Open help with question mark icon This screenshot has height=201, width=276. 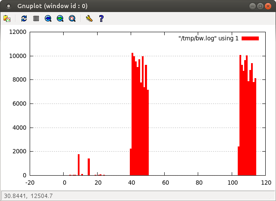click(x=101, y=18)
